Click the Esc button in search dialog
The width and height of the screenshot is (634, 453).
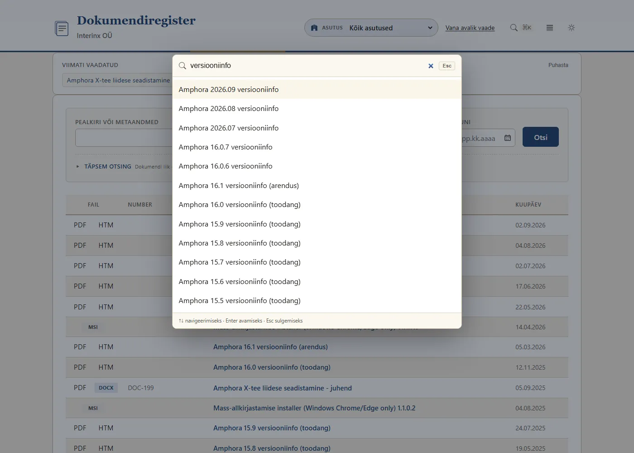pos(447,66)
